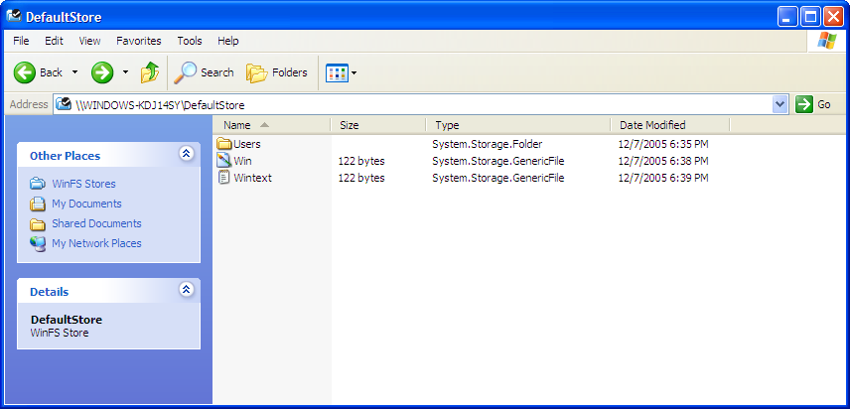Open My Network Places link
This screenshot has width=850, height=409.
pyautogui.click(x=96, y=243)
